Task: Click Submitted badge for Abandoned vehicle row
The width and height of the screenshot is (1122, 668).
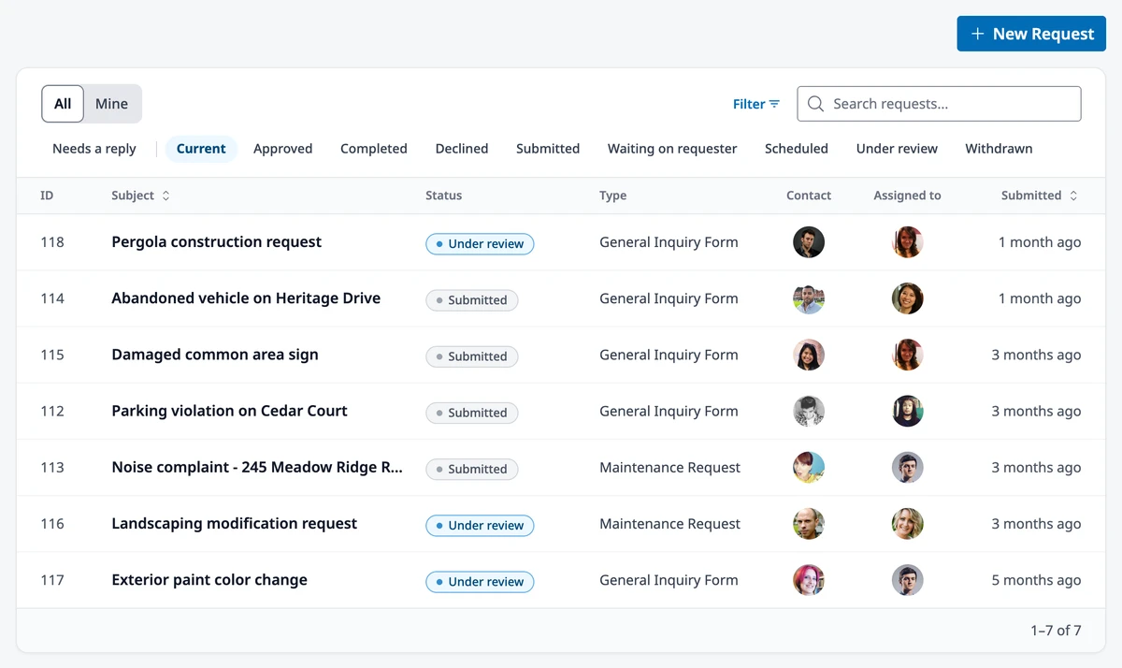Action: pos(471,300)
